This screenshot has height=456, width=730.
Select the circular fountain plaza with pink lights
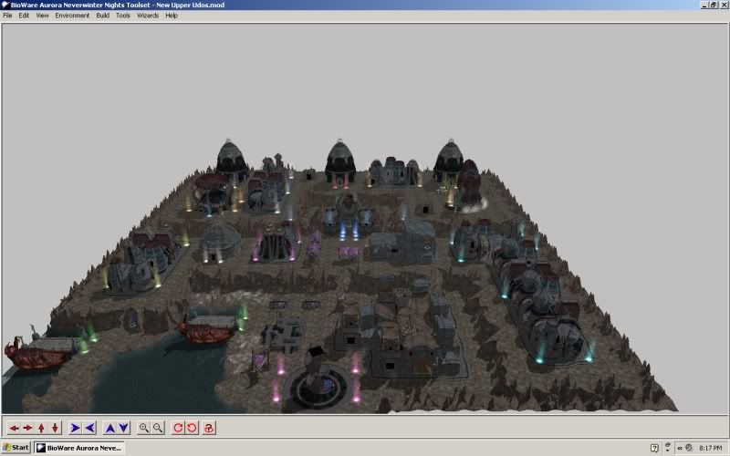(318, 384)
